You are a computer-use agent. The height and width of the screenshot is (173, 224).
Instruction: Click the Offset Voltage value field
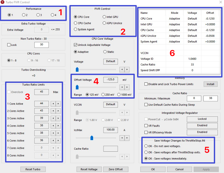[x=111, y=80]
